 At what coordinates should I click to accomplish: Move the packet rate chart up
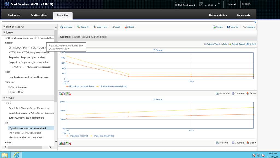(x=67, y=94)
